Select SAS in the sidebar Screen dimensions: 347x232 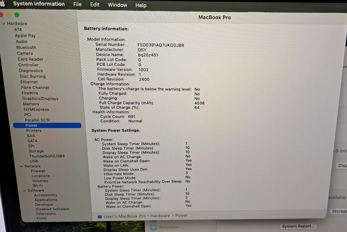click(31, 136)
